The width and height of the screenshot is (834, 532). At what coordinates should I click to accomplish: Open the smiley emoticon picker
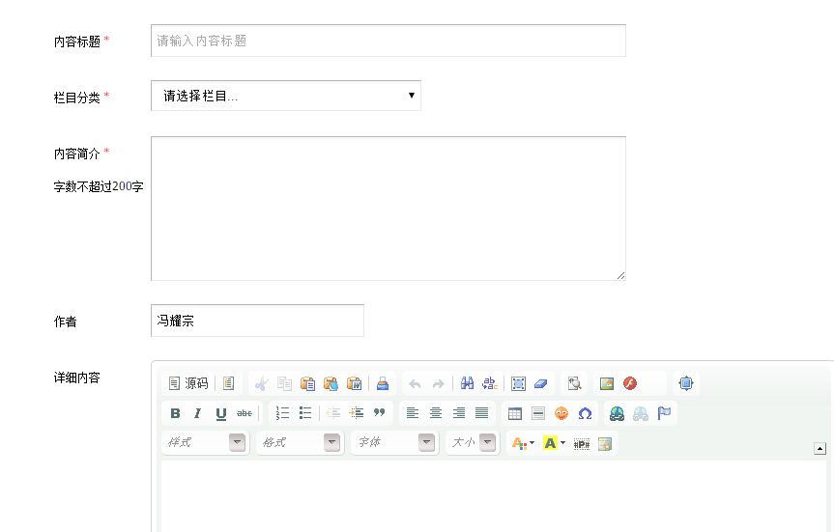[x=561, y=413]
